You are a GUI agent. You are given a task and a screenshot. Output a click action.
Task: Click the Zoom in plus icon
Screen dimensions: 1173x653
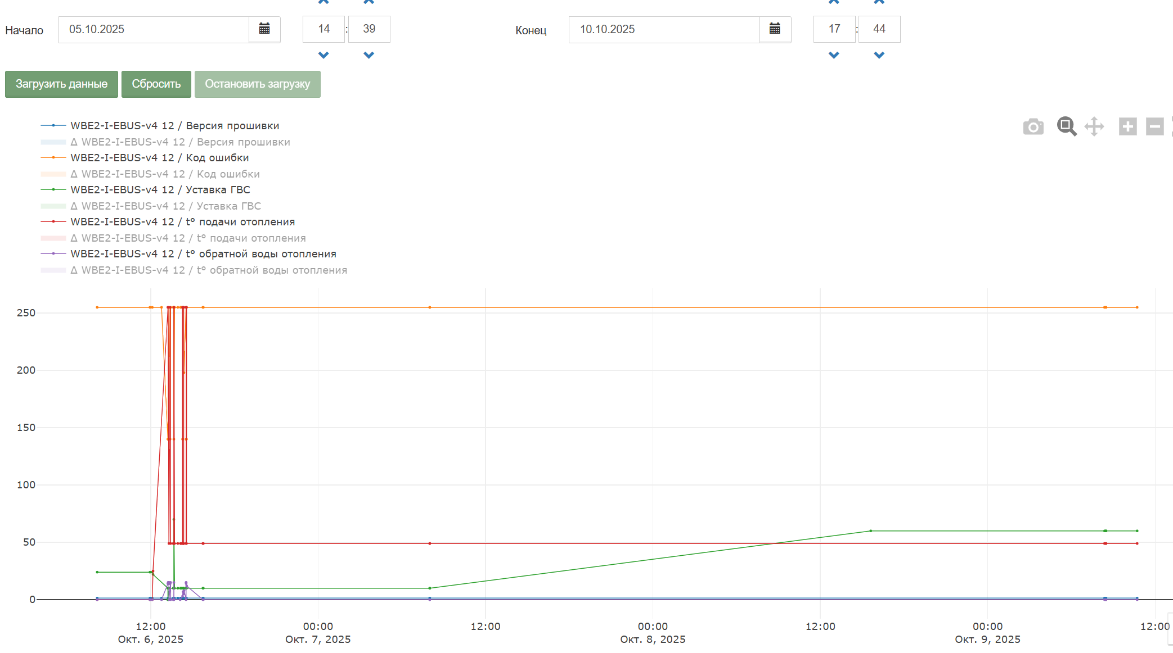click(x=1127, y=126)
